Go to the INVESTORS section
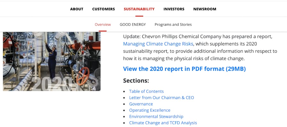The image size is (287, 127). tap(174, 9)
